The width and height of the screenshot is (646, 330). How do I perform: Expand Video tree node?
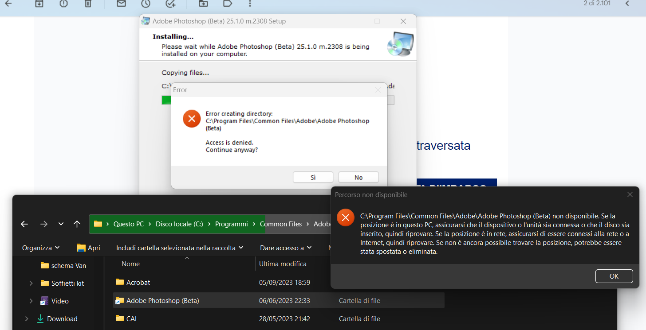pos(31,301)
